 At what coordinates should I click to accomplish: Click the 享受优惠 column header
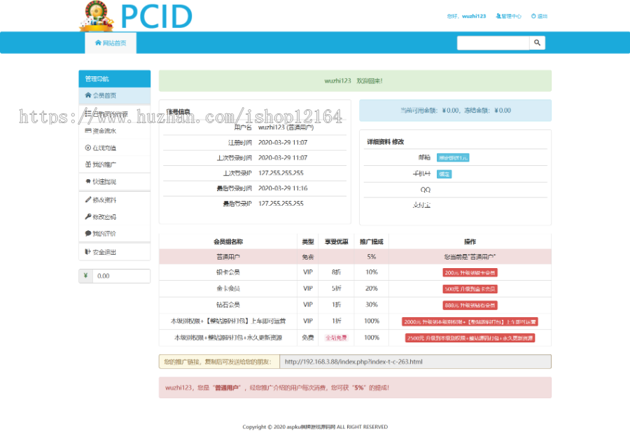coord(336,241)
